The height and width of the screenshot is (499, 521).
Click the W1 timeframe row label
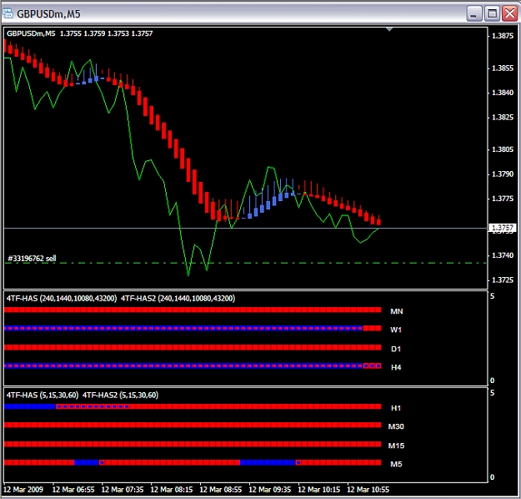coord(396,330)
